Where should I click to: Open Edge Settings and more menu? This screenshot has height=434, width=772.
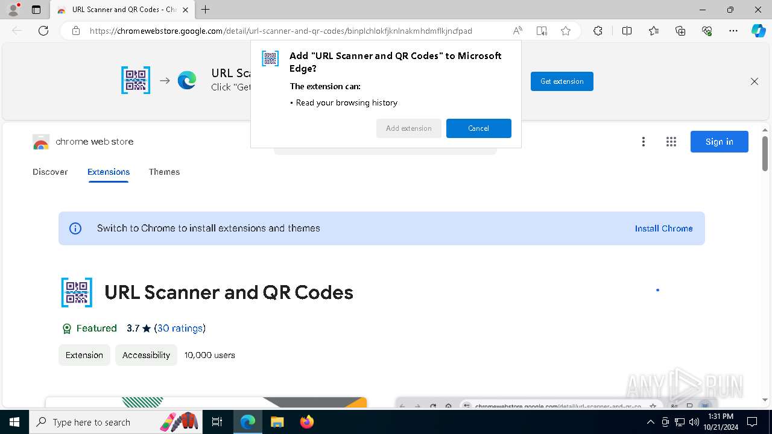point(733,31)
